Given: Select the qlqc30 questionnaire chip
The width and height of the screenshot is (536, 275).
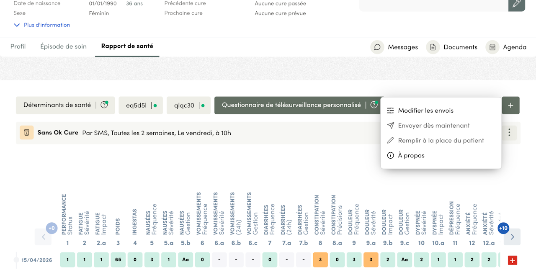Looking at the screenshot, I should pos(189,105).
